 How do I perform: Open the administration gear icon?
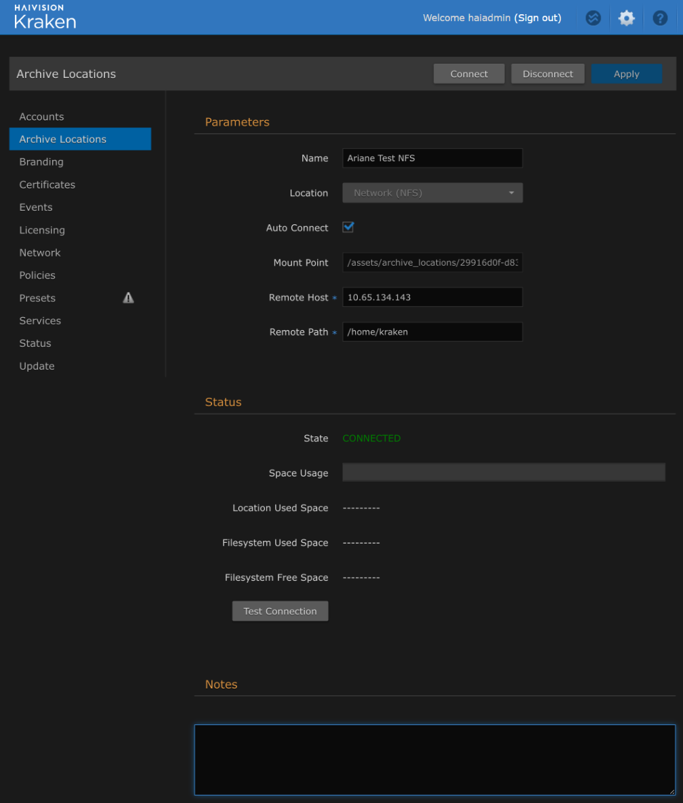[x=626, y=18]
